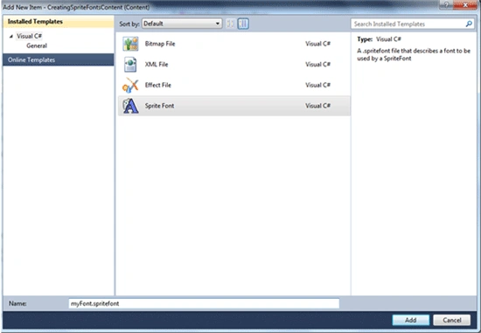Viewport: 481px width, 333px height.
Task: Select the Effect File template icon
Action: click(130, 85)
